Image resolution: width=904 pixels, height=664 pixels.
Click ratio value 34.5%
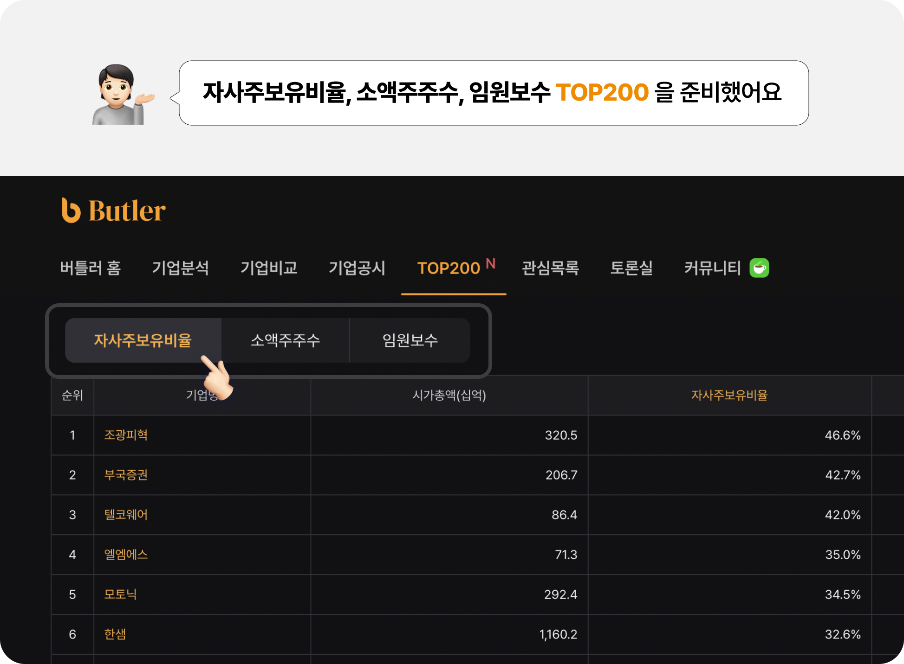pyautogui.click(x=842, y=594)
